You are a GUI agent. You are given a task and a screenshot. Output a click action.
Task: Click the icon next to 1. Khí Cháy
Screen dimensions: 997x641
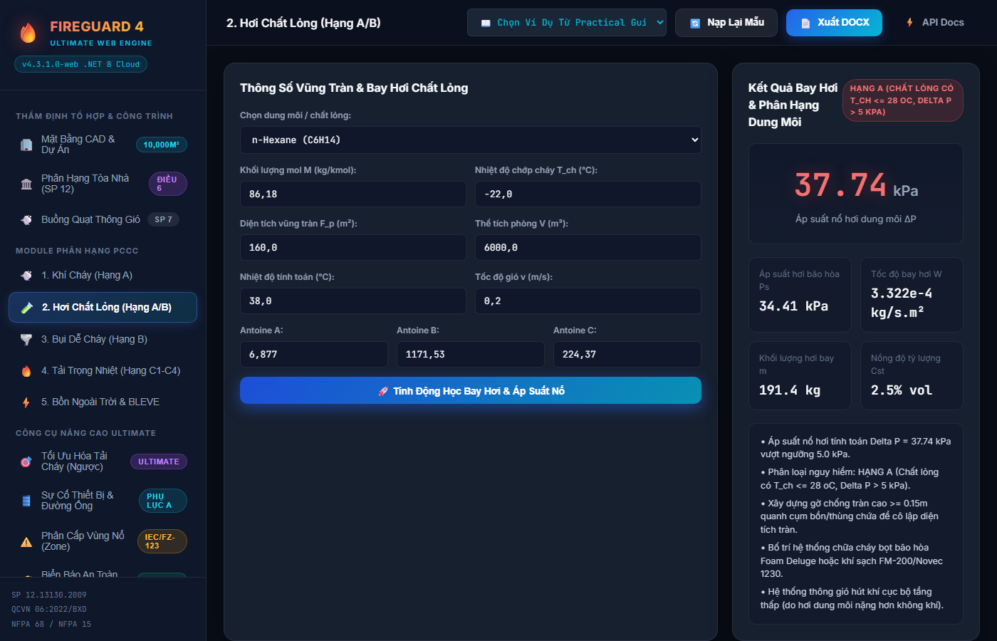26,275
